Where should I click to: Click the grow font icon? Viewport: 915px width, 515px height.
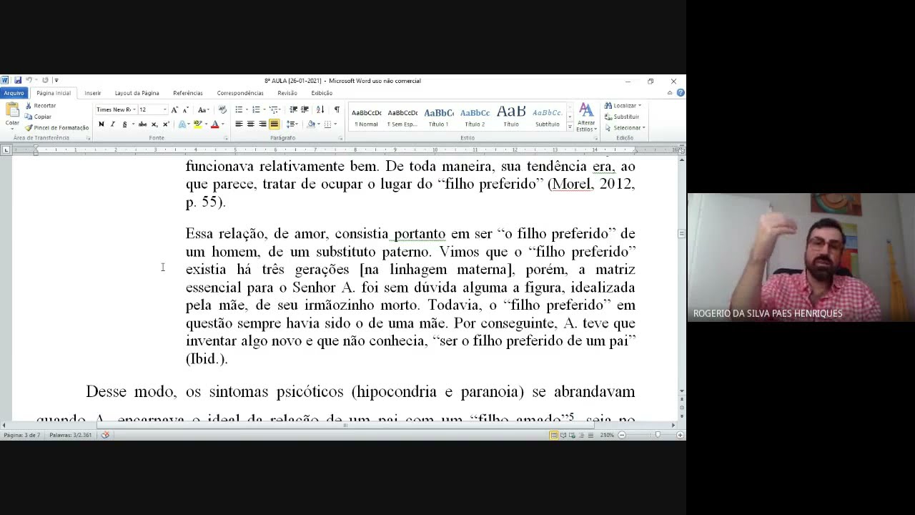pyautogui.click(x=174, y=109)
